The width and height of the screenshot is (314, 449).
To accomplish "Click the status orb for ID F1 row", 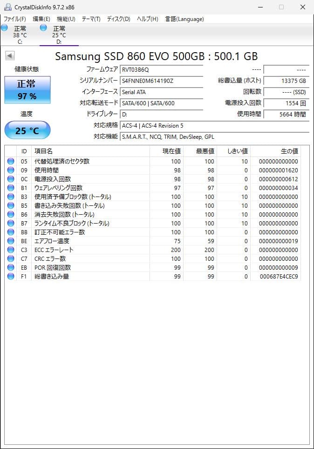I will [x=11, y=276].
